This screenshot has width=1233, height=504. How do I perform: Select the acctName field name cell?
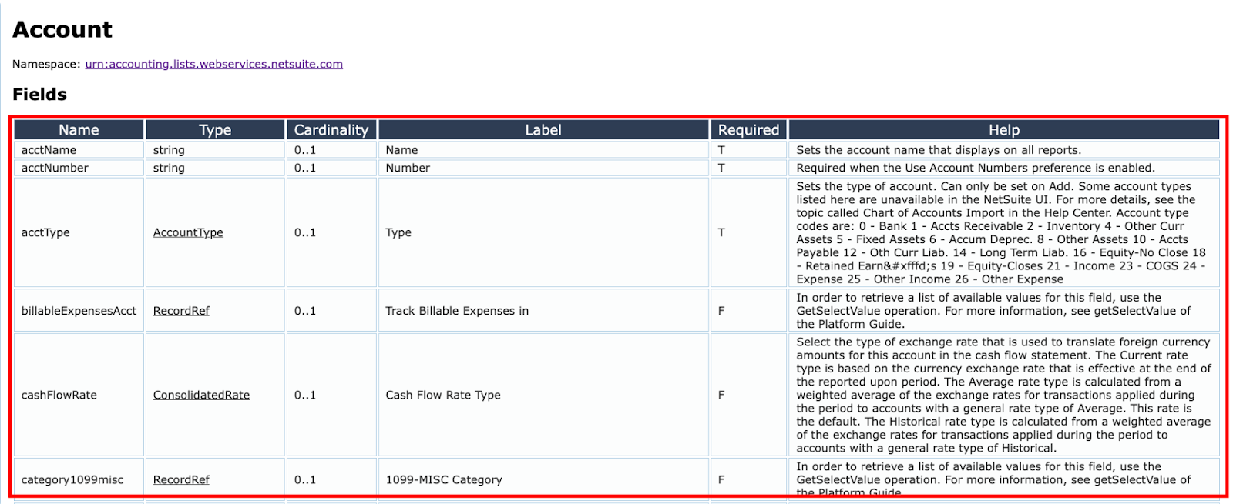pyautogui.click(x=79, y=150)
